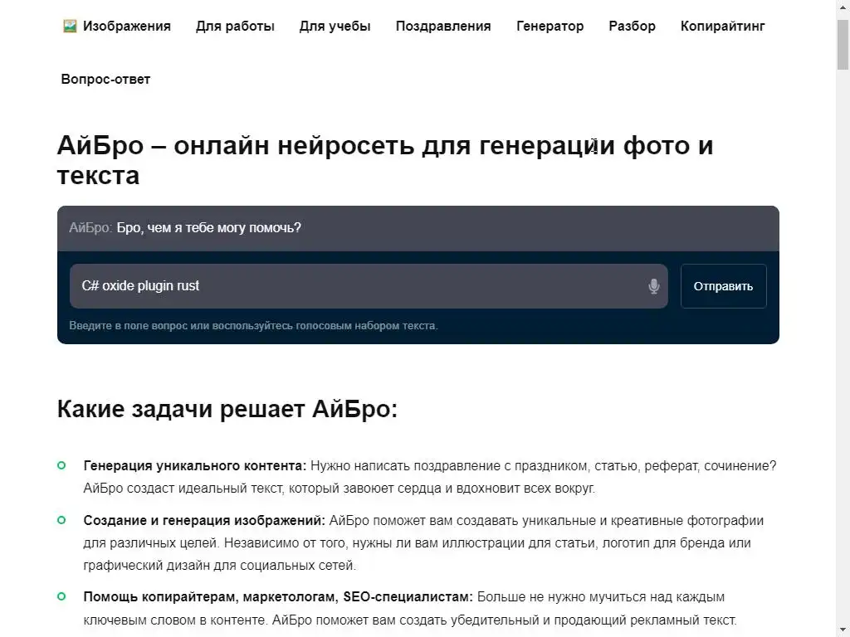
Task: Open the Изображения menu item
Action: pos(126,26)
